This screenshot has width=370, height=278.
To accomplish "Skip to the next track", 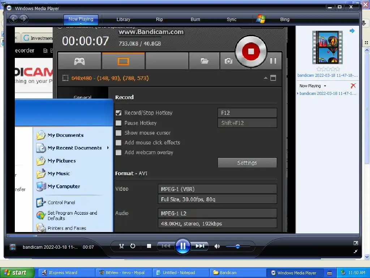I will (x=199, y=246).
